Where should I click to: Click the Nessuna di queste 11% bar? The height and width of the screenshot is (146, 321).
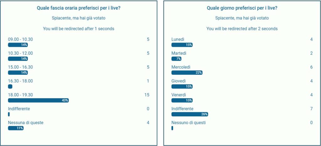click(16, 128)
